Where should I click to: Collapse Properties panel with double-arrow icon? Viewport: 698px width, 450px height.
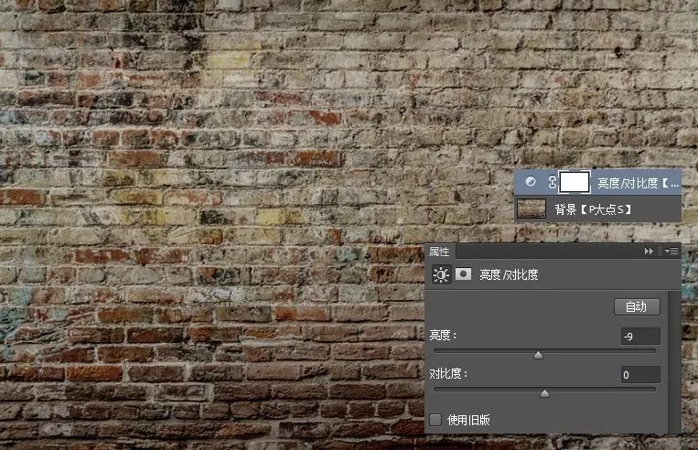(649, 252)
